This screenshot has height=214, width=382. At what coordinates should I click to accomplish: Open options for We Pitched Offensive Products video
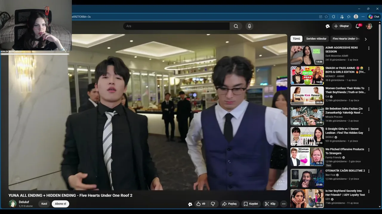tap(369, 150)
